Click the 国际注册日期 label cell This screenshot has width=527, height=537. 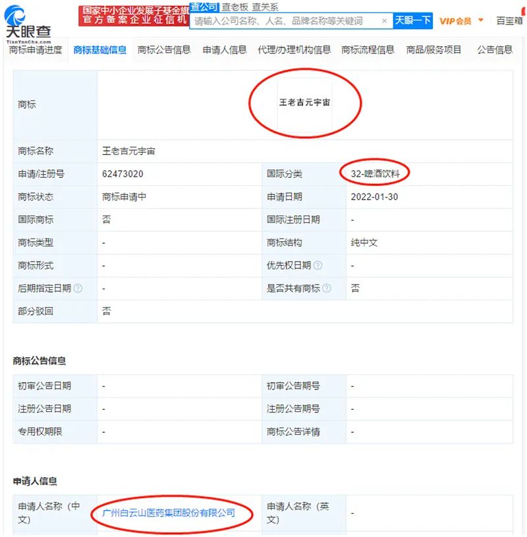[304, 220]
